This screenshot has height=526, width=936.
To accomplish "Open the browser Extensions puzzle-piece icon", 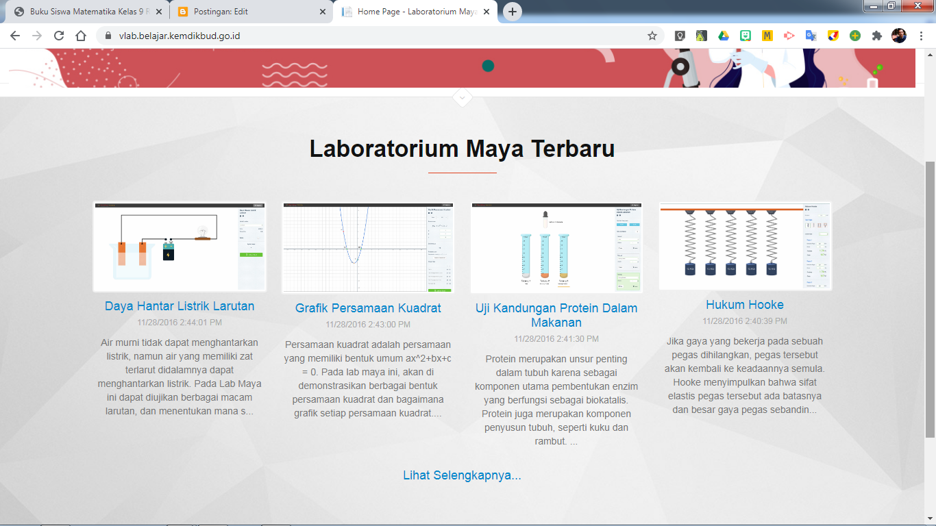I will coord(876,35).
